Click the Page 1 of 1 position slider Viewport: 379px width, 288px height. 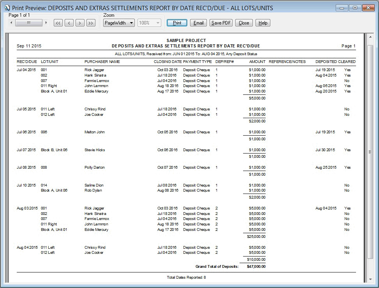29,23
